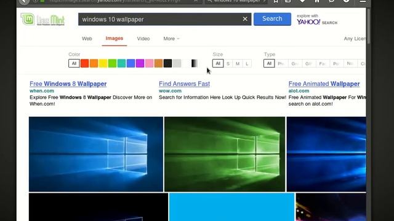Screen dimensions: 394x221
Task: Filter by teal color swatch
Action: 122,63
